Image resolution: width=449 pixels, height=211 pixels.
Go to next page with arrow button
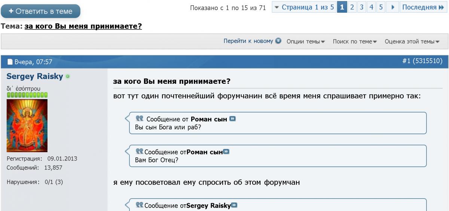(393, 7)
